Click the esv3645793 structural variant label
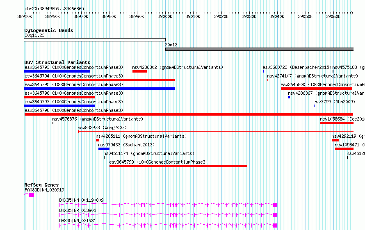This screenshot has width=365, height=230. (x=73, y=67)
